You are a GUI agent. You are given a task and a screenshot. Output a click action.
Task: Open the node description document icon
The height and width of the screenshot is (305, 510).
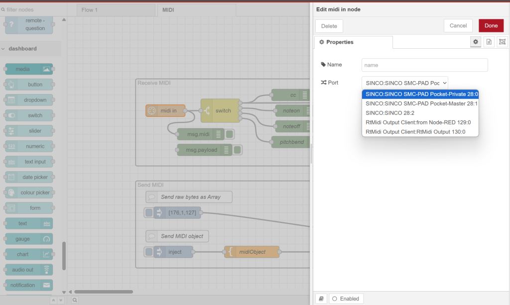(x=489, y=42)
